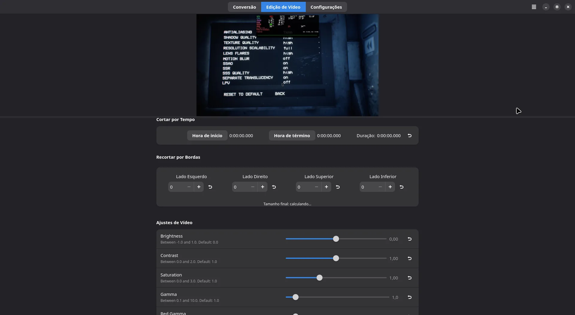
Task: Reset Brightness to default
Action: (x=410, y=239)
